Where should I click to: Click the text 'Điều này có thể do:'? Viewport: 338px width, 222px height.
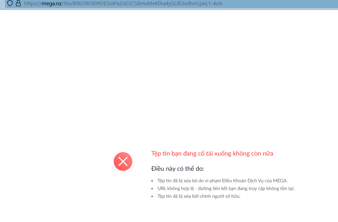click(178, 169)
